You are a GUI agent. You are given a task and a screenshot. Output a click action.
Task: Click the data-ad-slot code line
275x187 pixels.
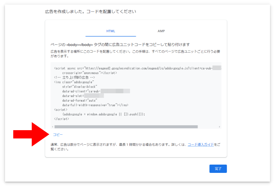tap(83, 96)
